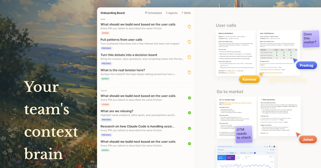Click spinner icon on 'Pull patterns from user calls' row
The height and width of the screenshot is (168, 321).
coord(189,42)
